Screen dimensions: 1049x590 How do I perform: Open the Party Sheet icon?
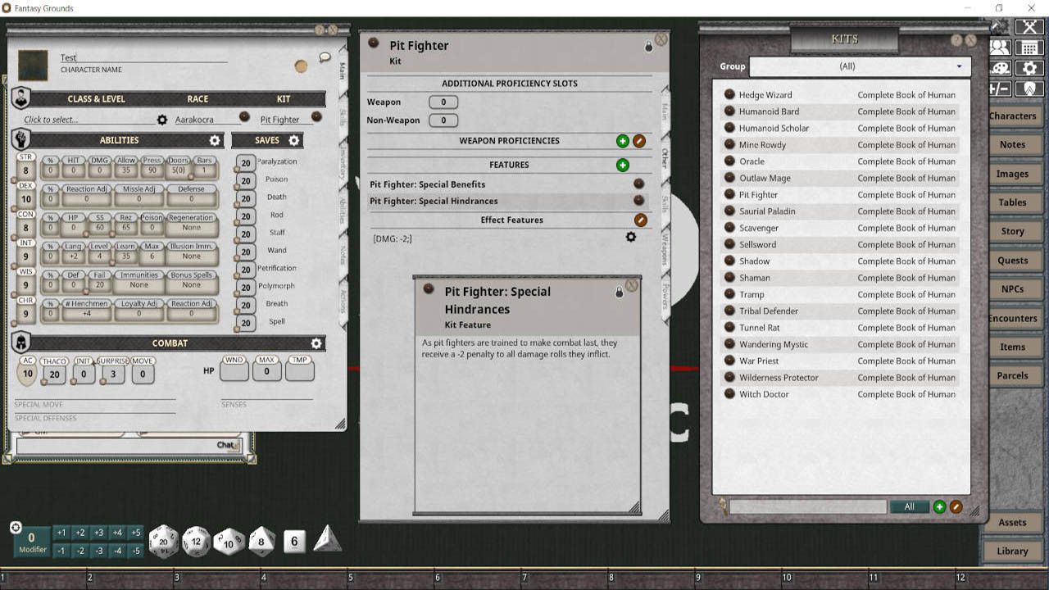pos(1000,48)
